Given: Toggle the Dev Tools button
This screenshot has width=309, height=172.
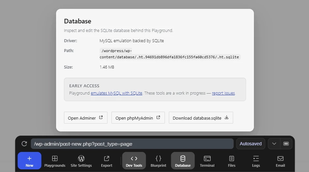Looking at the screenshot, I should (x=134, y=160).
